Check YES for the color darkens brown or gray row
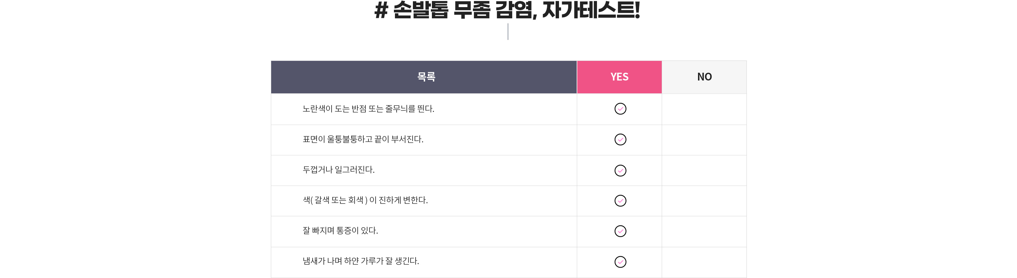 (x=620, y=201)
